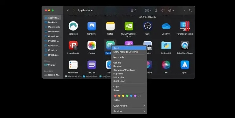Apply the orange tag color
Image resolution: width=235 pixels, height=118 pixels.
[x=119, y=96]
